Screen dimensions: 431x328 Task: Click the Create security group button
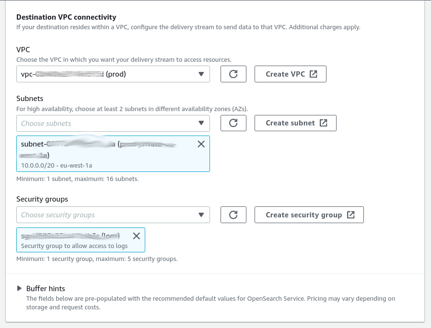click(309, 215)
